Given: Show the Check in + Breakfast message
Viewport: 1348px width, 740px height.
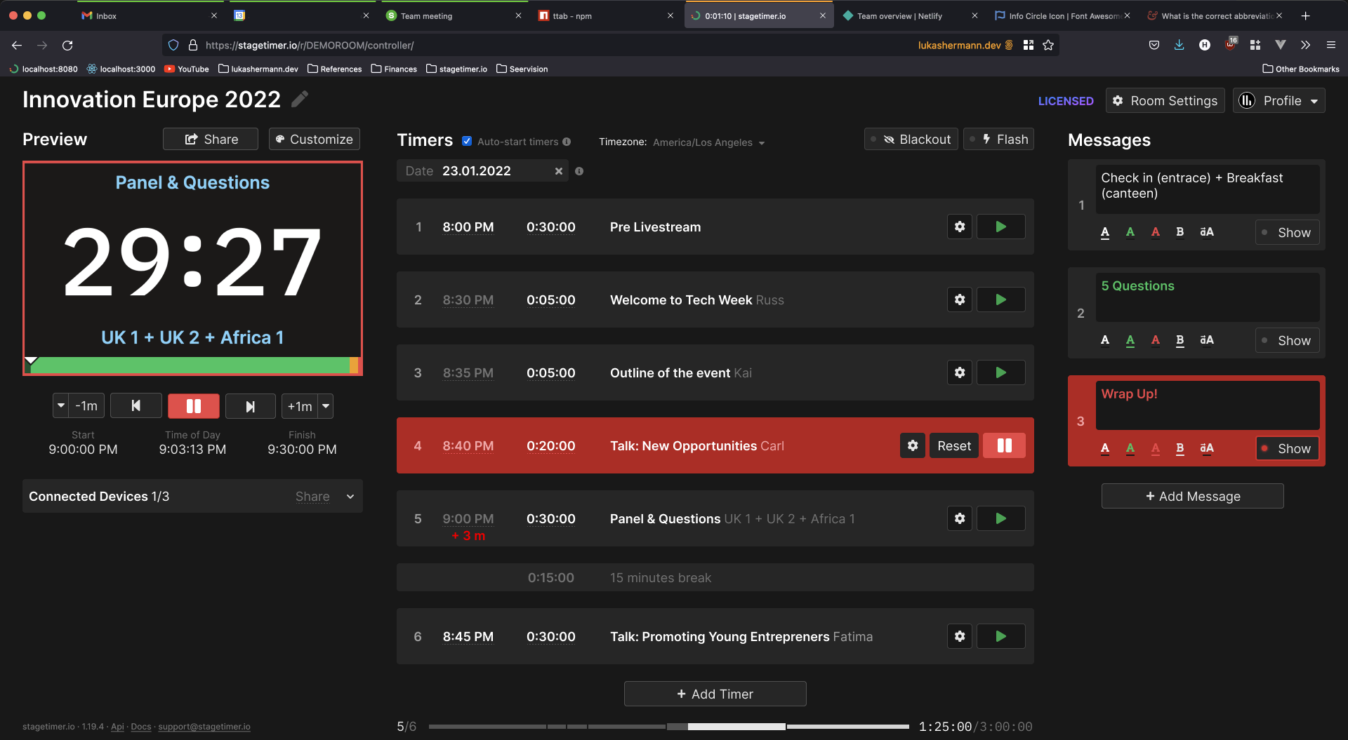Looking at the screenshot, I should pos(1287,232).
